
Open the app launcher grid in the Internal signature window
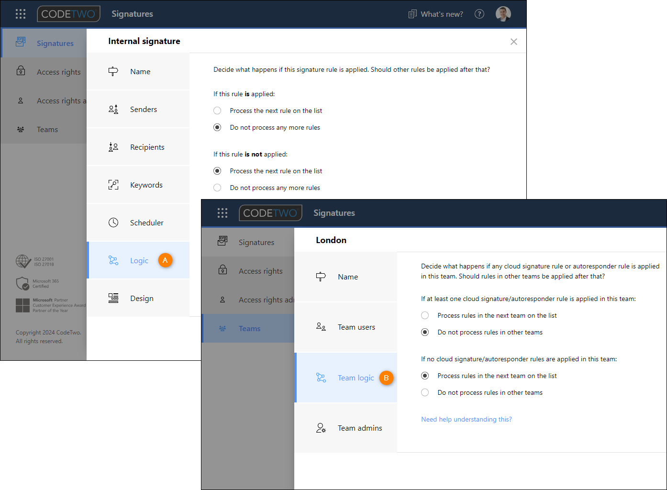tap(21, 14)
